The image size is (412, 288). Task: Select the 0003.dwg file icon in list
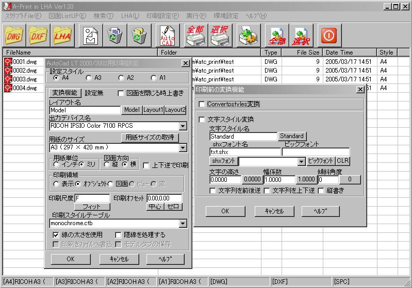pos(8,79)
